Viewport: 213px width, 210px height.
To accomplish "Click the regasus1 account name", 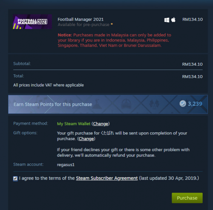I will (x=66, y=165).
